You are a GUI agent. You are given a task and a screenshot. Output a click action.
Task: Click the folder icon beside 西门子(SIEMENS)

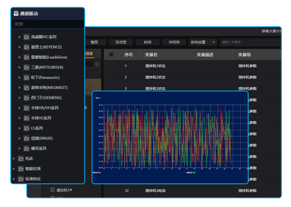tap(26, 98)
